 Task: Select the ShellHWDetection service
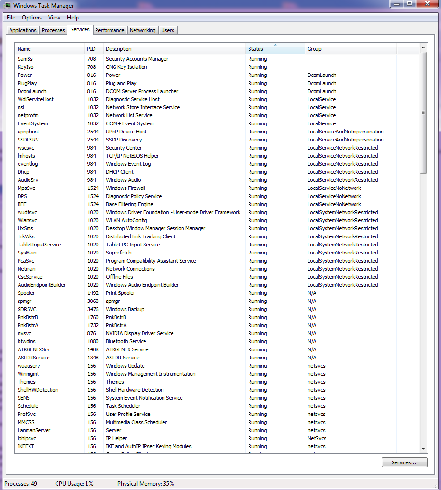pos(217,390)
